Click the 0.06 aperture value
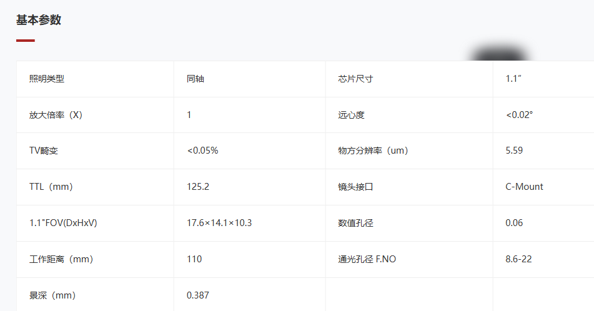594x311 pixels. click(514, 223)
